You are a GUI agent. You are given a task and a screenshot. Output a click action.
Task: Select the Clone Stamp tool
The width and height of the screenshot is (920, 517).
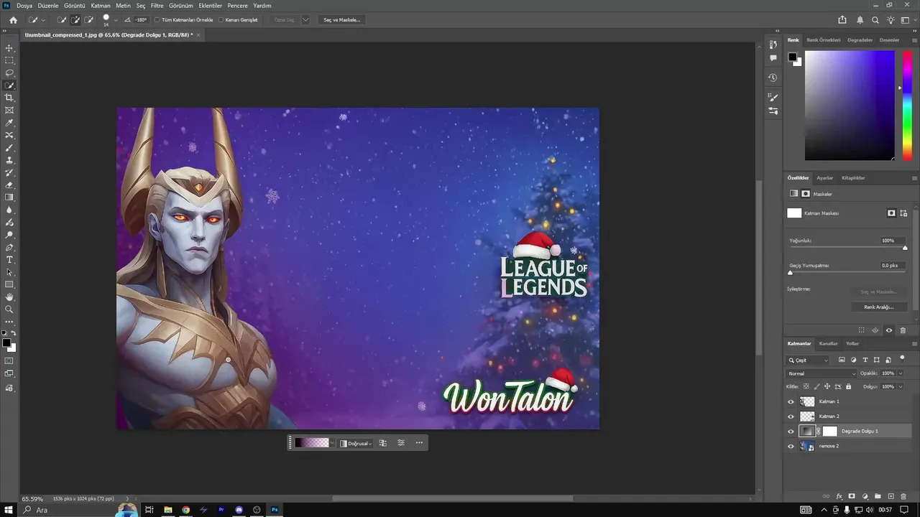[9, 160]
